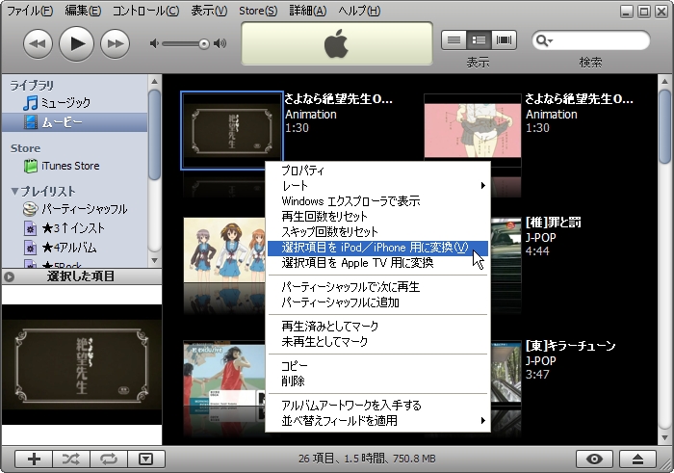Screen dimensions: 674x473
Task: Click the sidebar scroll up arrow
Action: coord(155,81)
